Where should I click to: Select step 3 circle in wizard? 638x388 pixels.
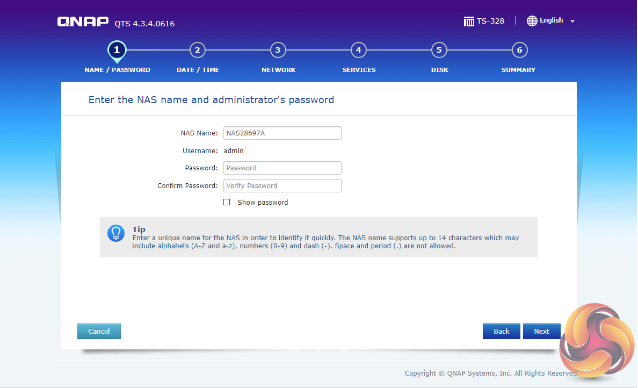(x=278, y=50)
